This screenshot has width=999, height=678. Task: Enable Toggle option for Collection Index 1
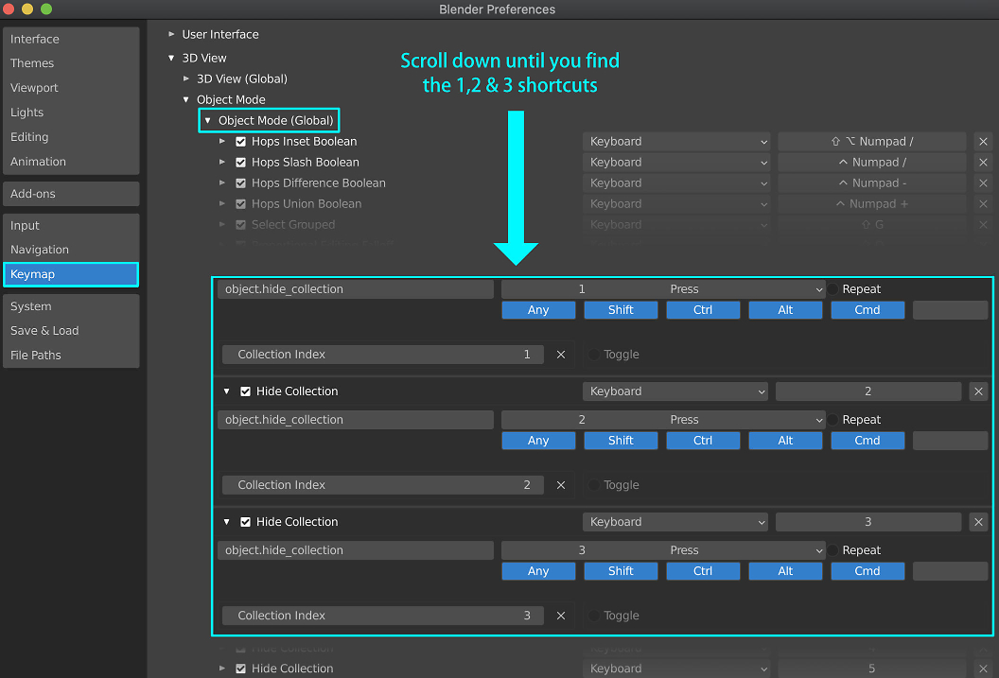tap(594, 355)
